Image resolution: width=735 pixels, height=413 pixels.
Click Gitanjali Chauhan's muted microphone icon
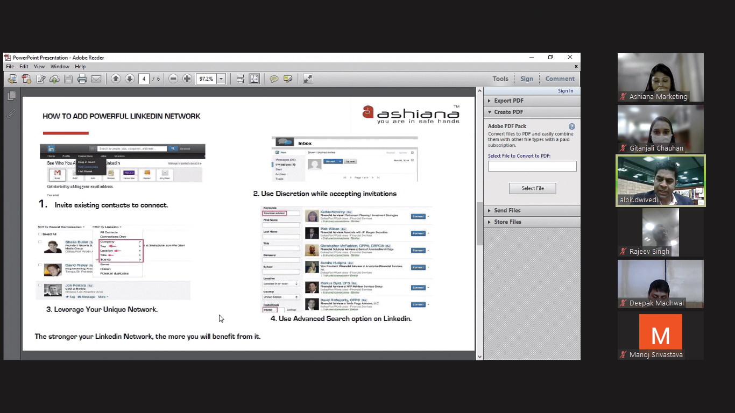[x=623, y=148]
